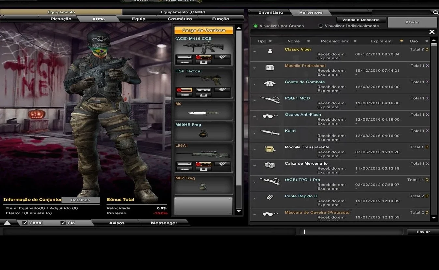Click the (ACE) TPG-1 Pro rifle icon

point(270,181)
